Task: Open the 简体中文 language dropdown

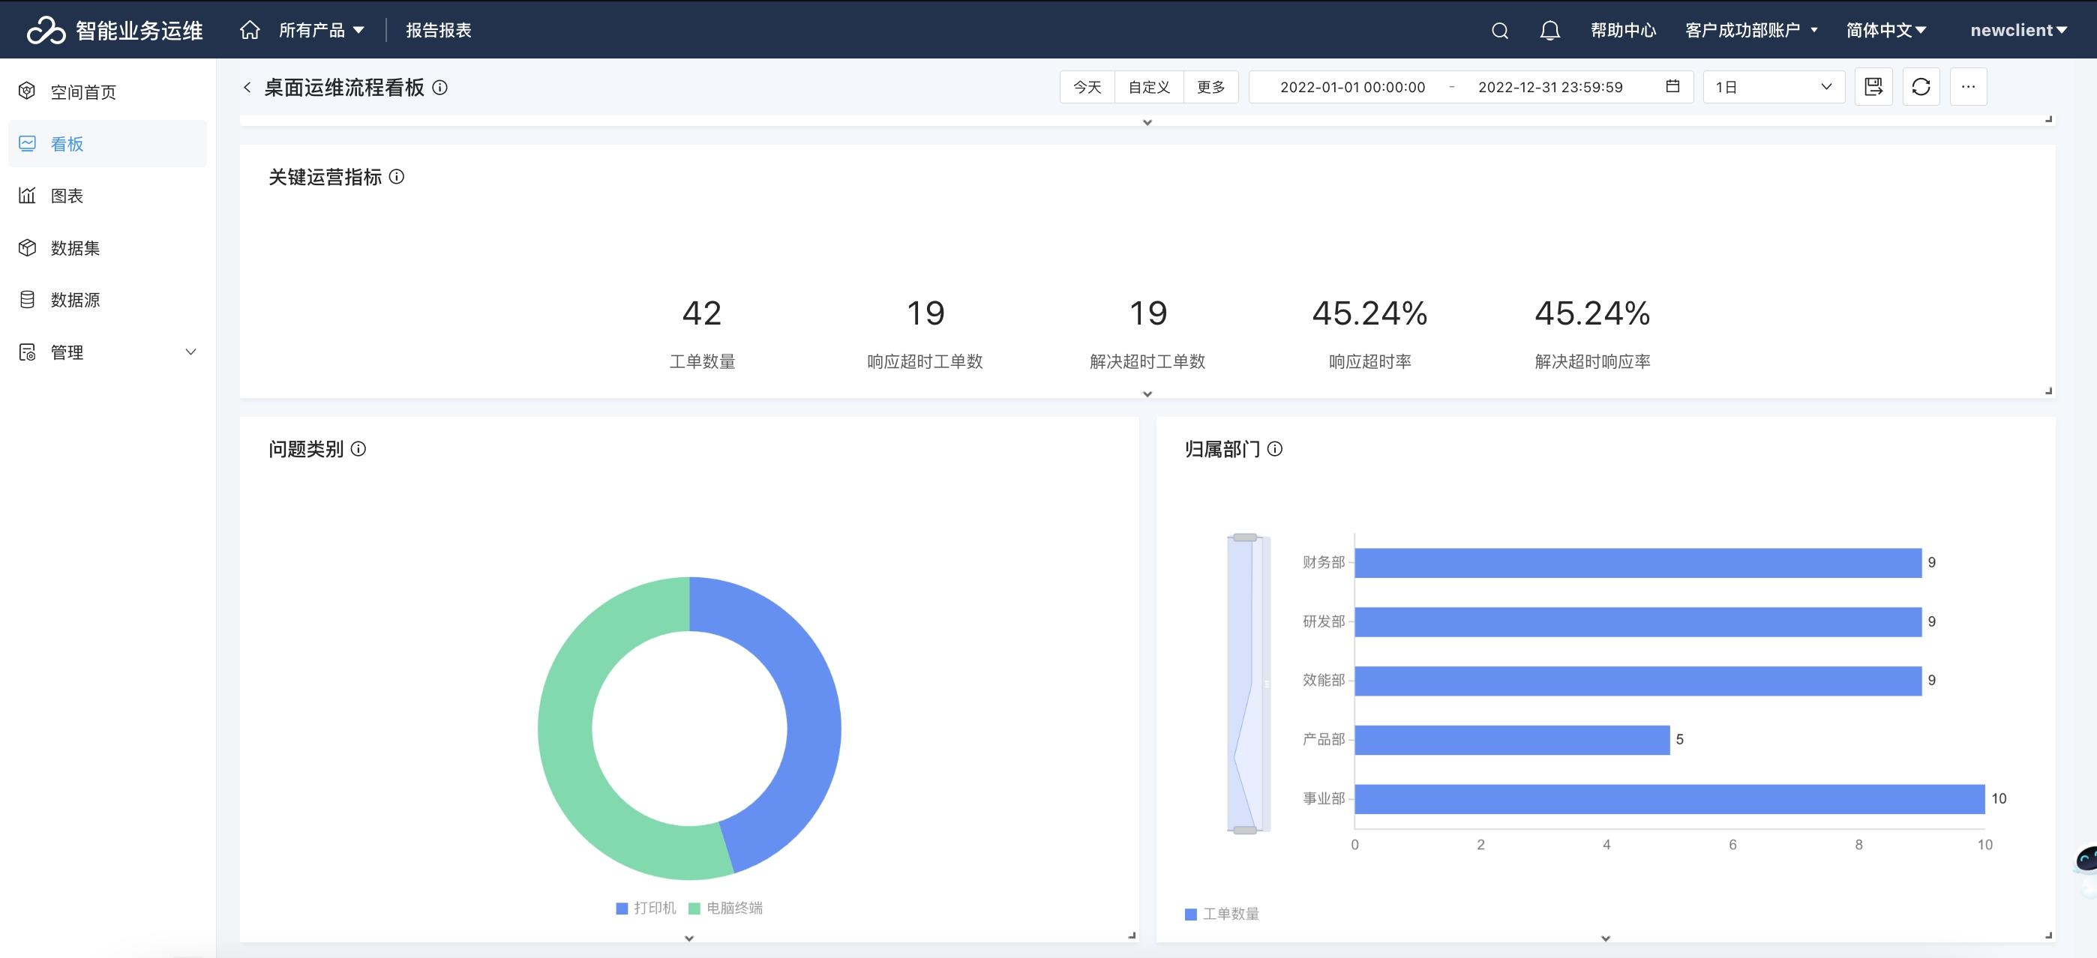Action: [1886, 30]
